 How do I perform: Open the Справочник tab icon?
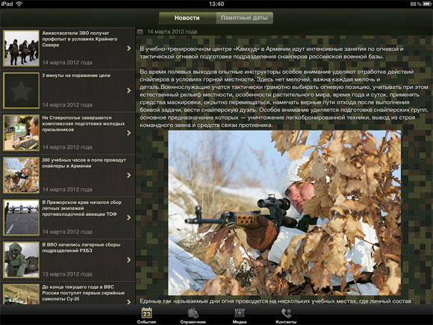point(193,313)
